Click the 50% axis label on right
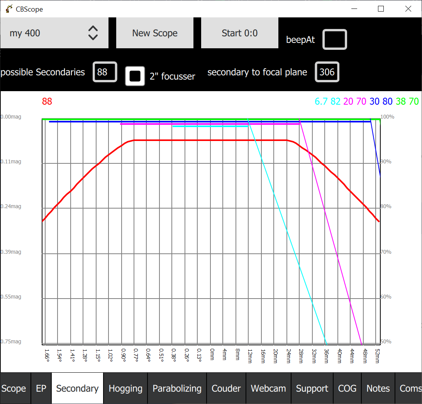Screen dimensions: 422x404 coord(386,341)
